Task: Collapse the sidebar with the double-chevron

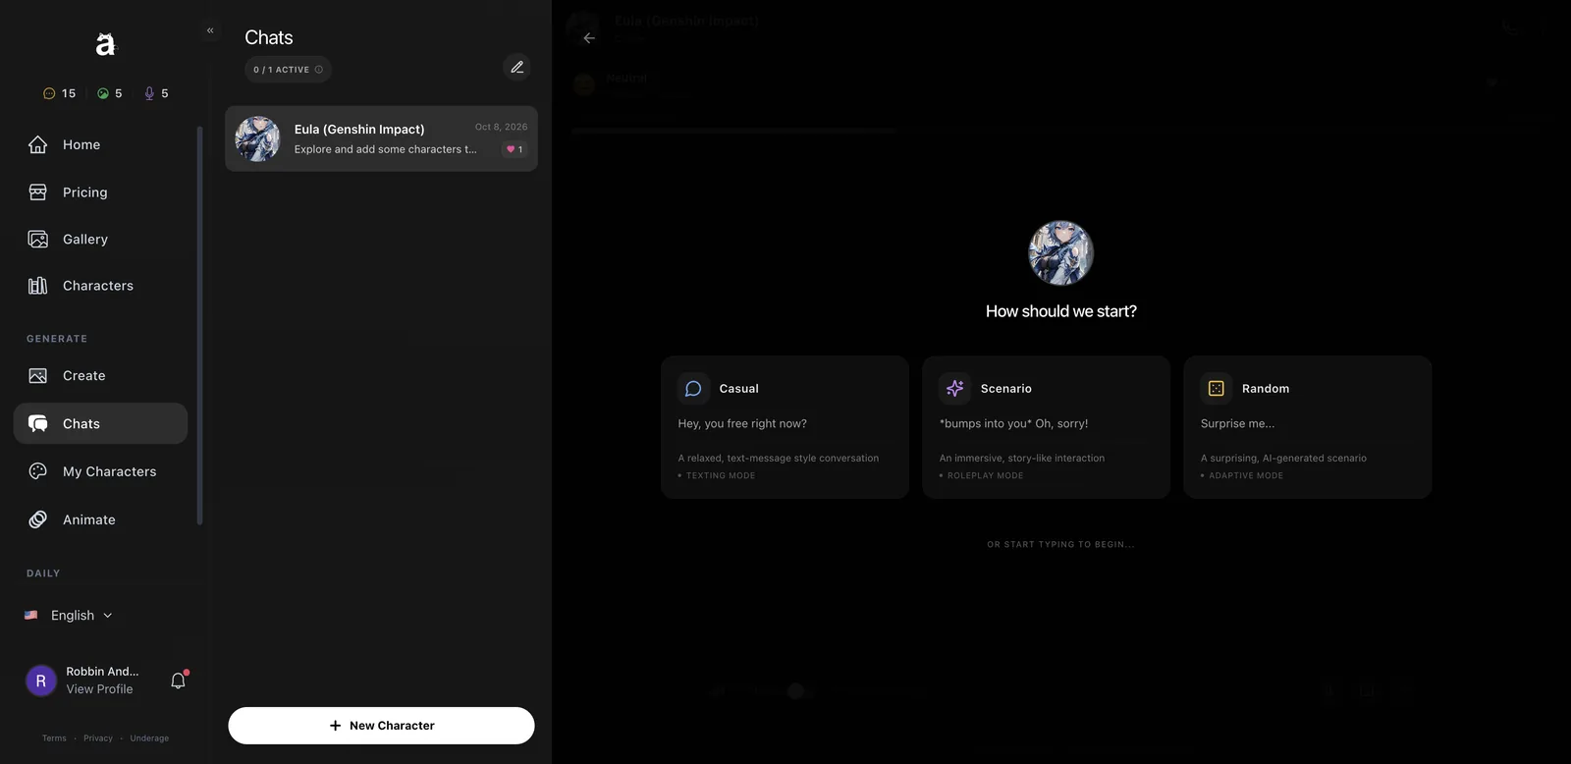Action: coord(210,30)
